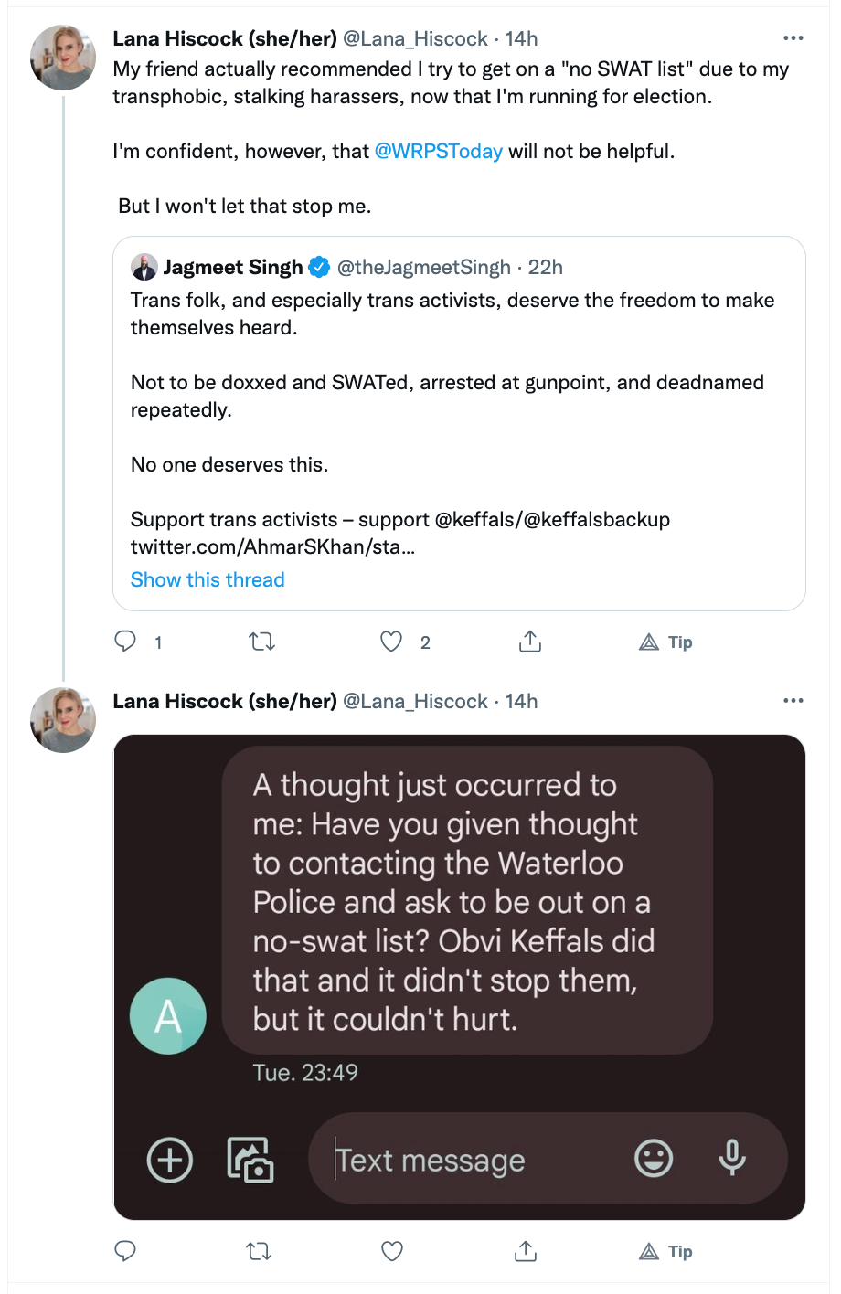Image resolution: width=841 pixels, height=1294 pixels.
Task: Open more options menu on second tweet
Action: pos(793,701)
